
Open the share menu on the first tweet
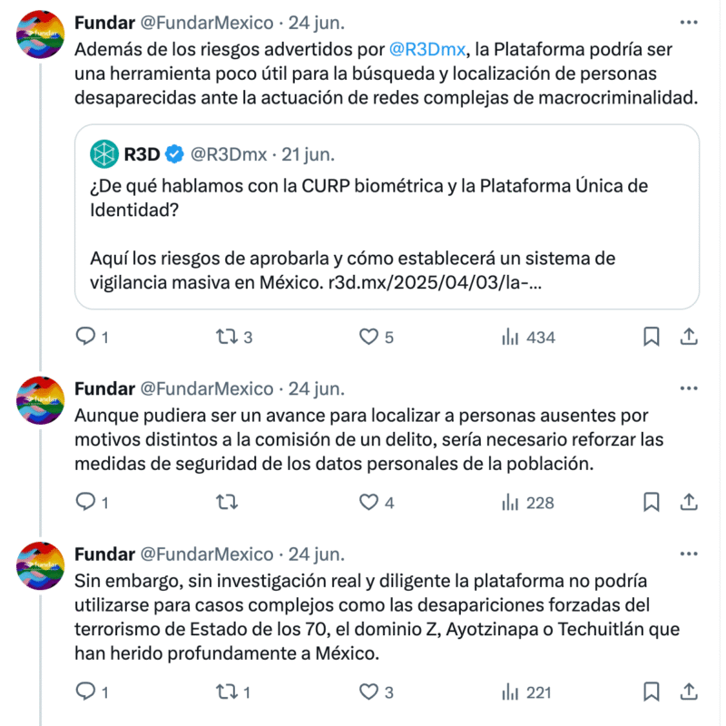[688, 337]
